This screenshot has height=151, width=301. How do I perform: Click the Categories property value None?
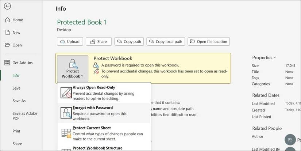coord(289,84)
